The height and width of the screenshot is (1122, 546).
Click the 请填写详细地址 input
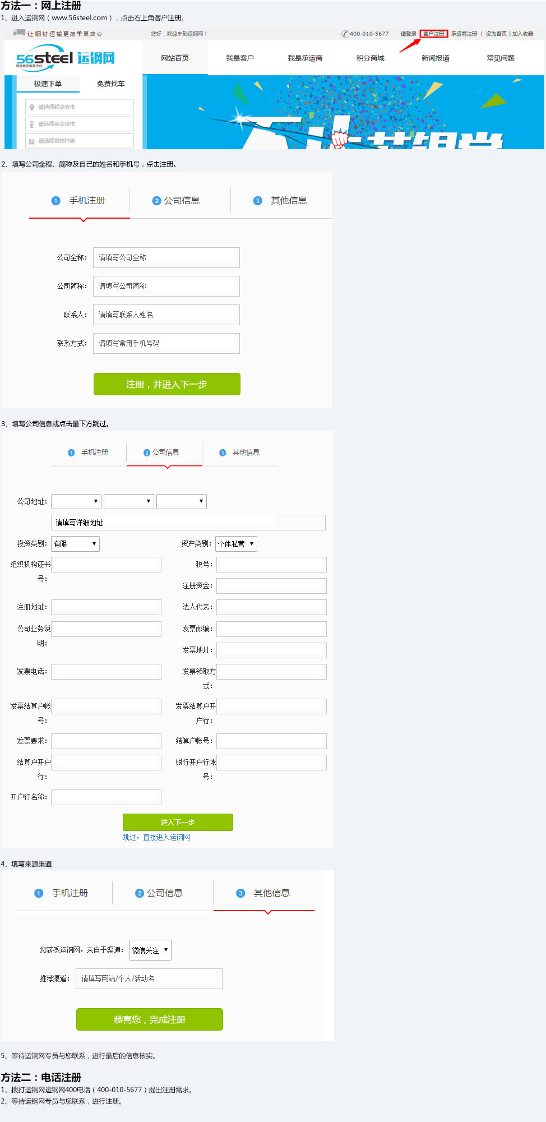point(188,523)
